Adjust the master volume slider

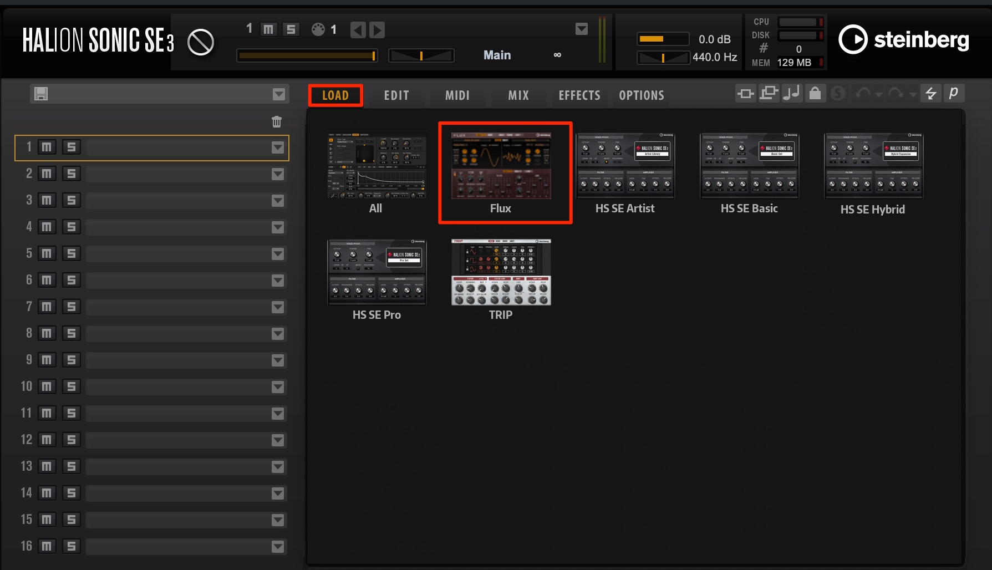pyautogui.click(x=663, y=39)
